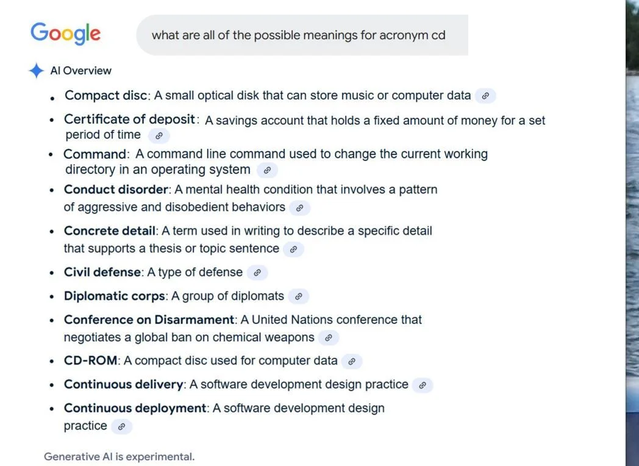The height and width of the screenshot is (466, 639).
Task: Open source link icon for Certificate of deposit
Action: click(159, 135)
